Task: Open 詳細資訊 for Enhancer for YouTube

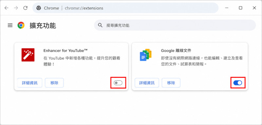Action: (30, 83)
